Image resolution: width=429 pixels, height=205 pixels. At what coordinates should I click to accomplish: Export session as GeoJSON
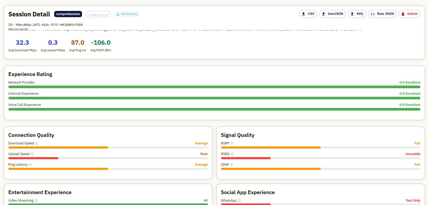coord(332,14)
